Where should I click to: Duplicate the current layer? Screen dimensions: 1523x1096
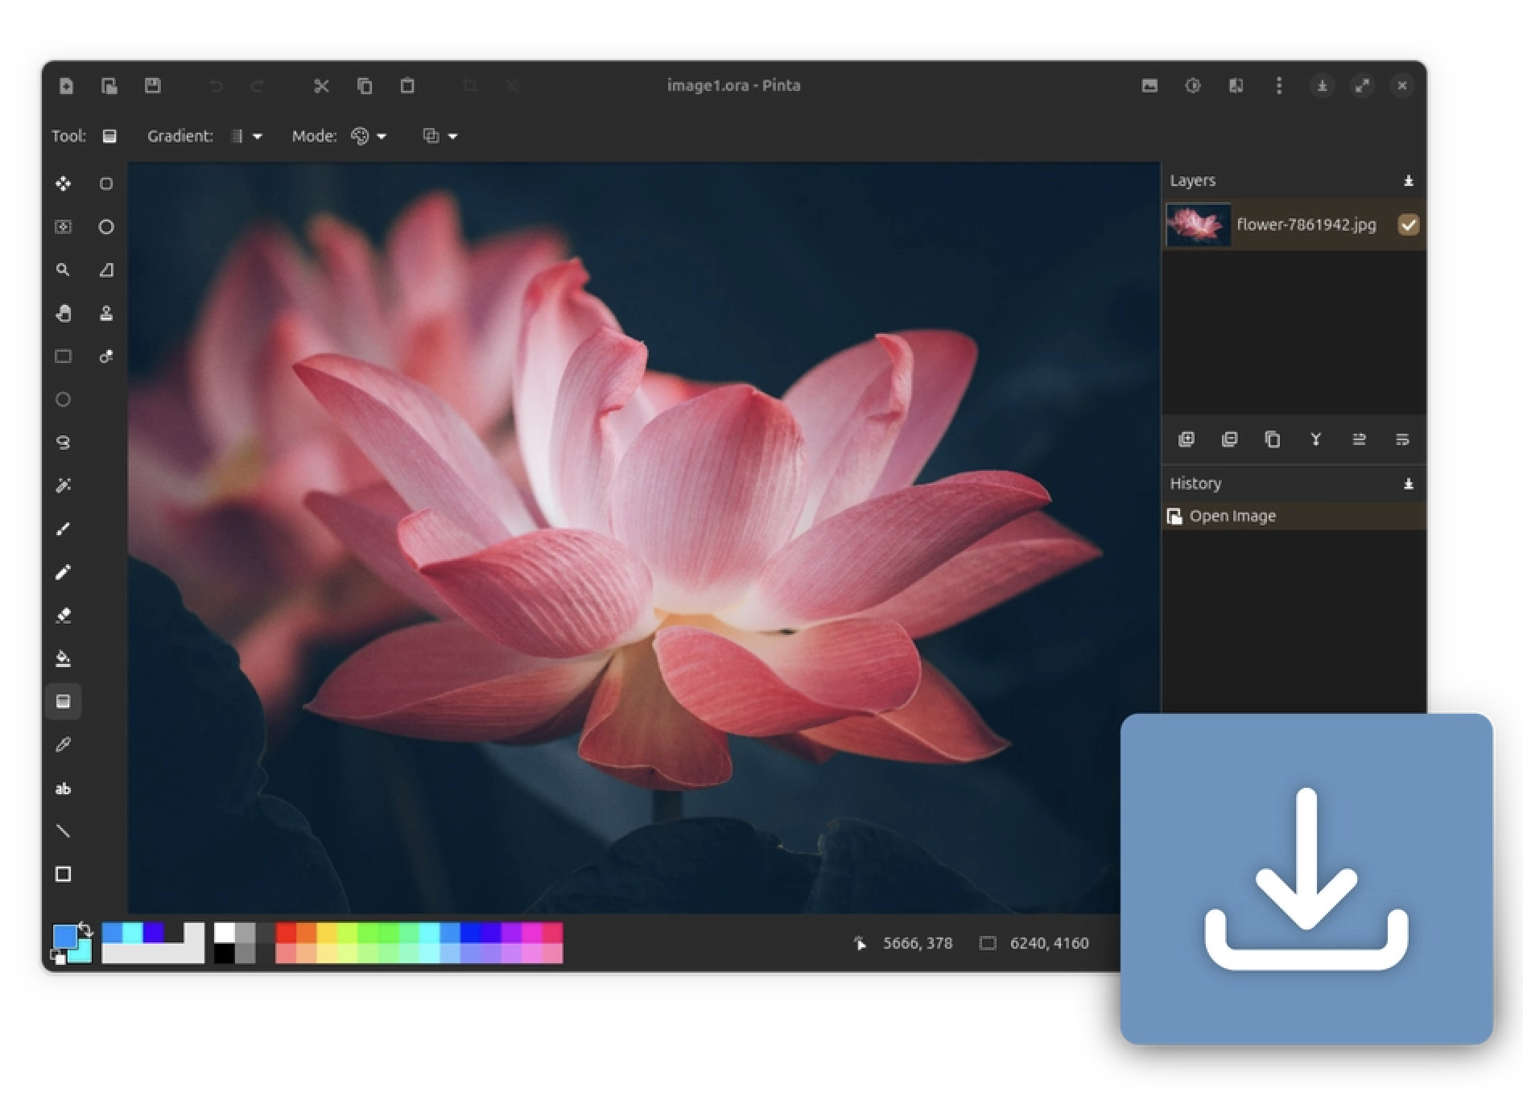(1272, 439)
